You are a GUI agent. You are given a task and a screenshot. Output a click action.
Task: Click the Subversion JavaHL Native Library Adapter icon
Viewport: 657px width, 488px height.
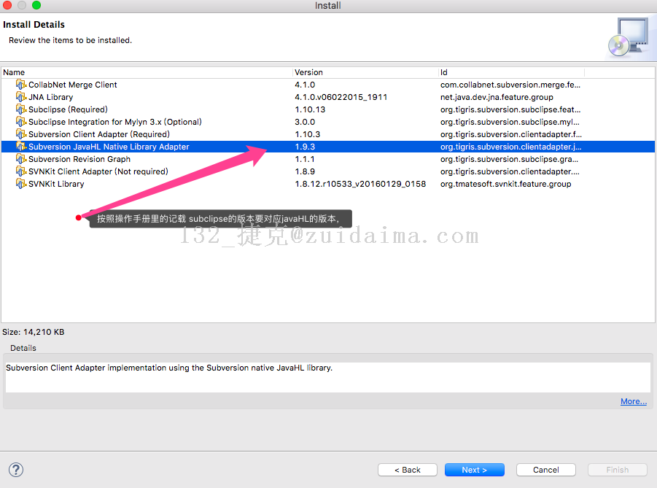point(21,147)
